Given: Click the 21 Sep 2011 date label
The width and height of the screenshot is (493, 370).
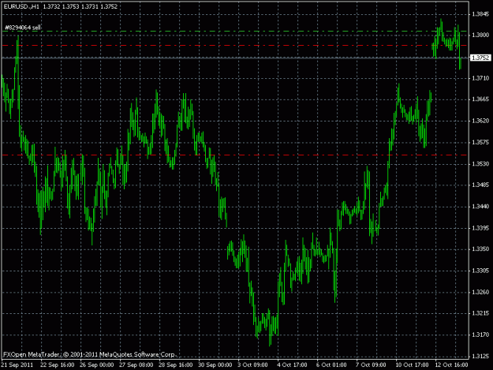Looking at the screenshot, I should (17, 365).
